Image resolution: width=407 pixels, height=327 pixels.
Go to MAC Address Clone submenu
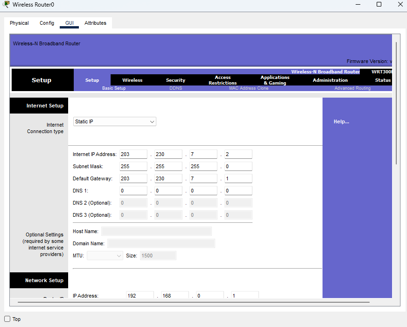pyautogui.click(x=249, y=88)
